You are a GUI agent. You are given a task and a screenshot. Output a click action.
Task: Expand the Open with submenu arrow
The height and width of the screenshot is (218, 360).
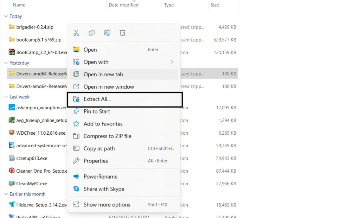click(172, 62)
